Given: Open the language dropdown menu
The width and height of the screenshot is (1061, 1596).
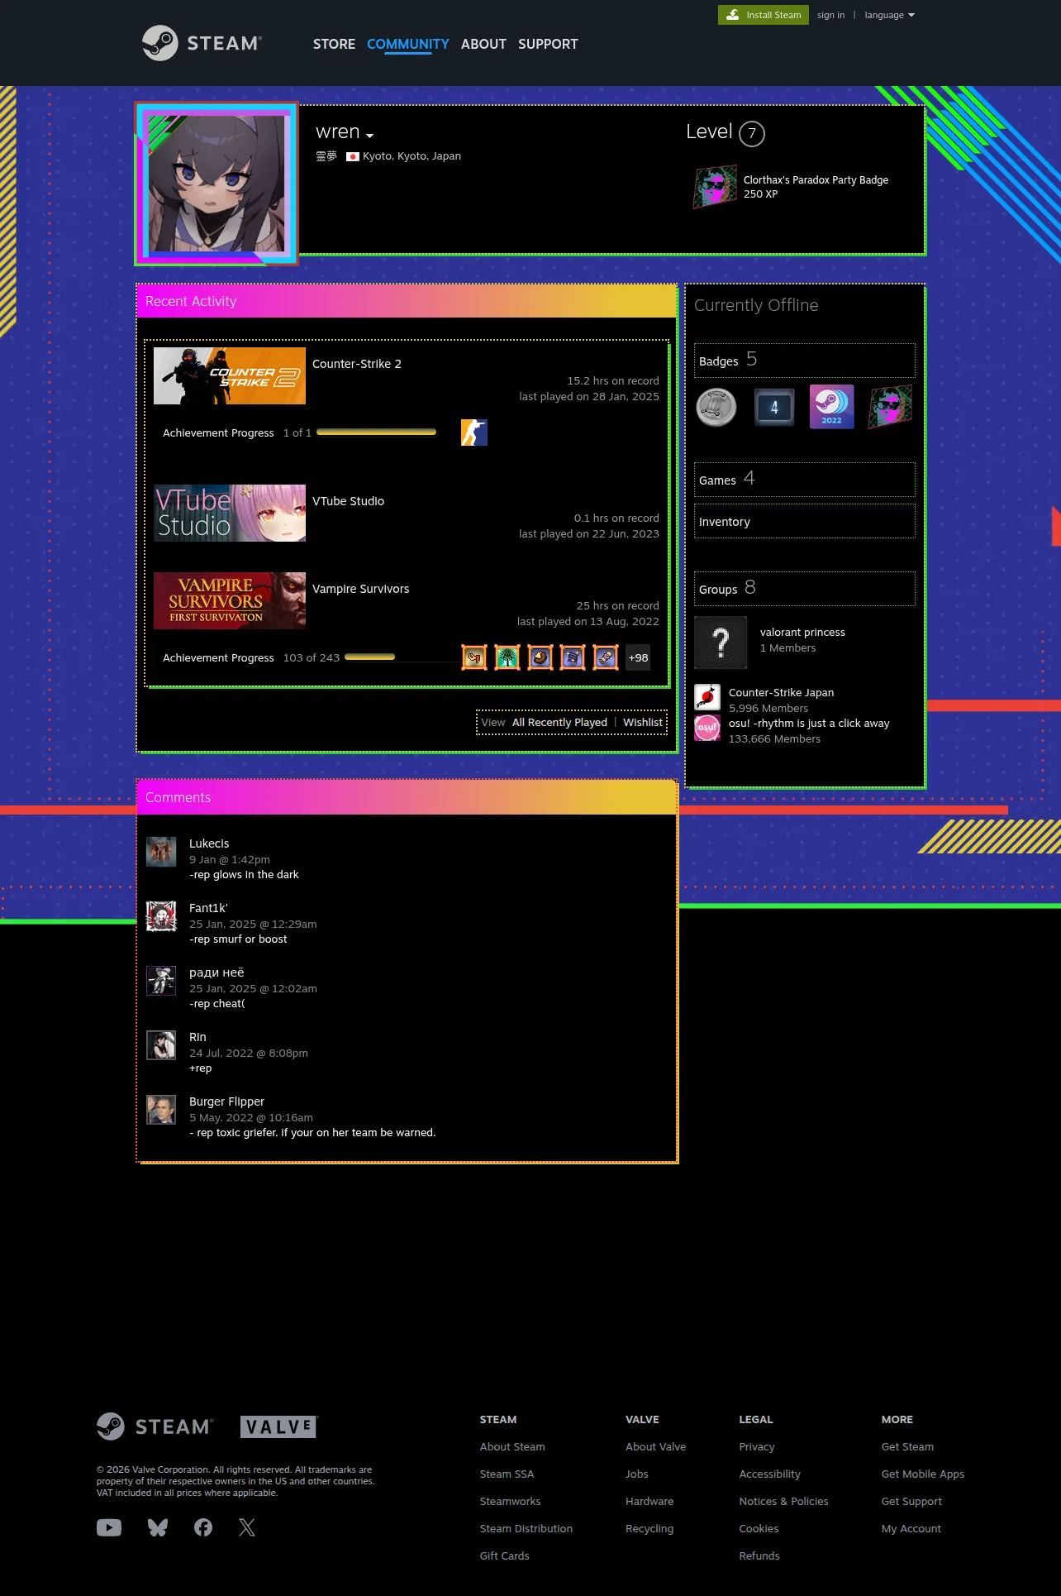Looking at the screenshot, I should pyautogui.click(x=889, y=15).
